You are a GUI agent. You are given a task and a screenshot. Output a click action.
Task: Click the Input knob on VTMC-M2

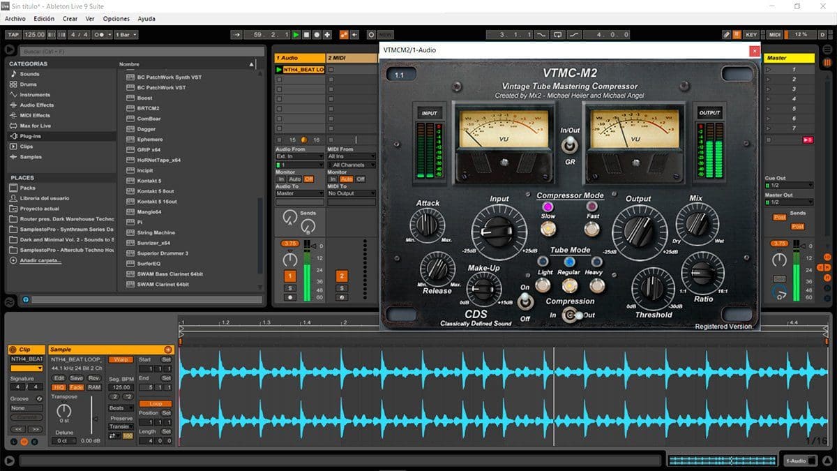499,232
